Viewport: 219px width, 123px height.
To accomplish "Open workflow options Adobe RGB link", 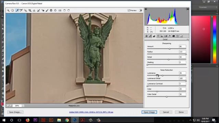I will click(x=91, y=112).
